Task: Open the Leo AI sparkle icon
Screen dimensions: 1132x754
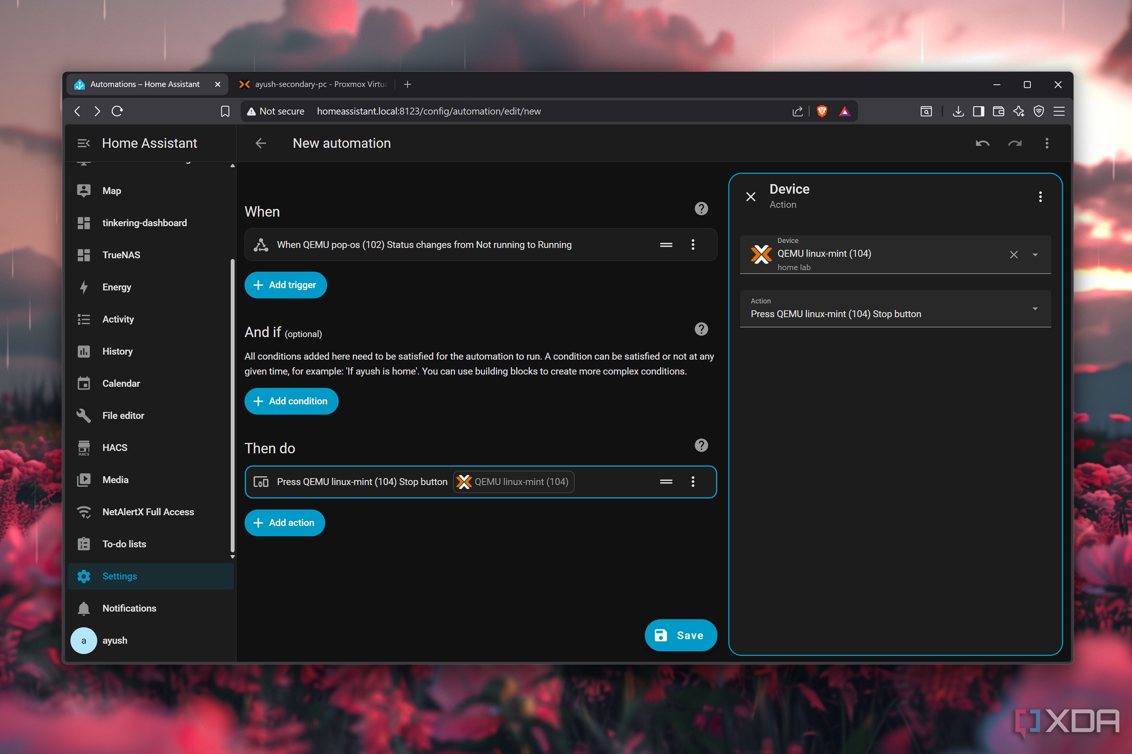Action: tap(1018, 111)
